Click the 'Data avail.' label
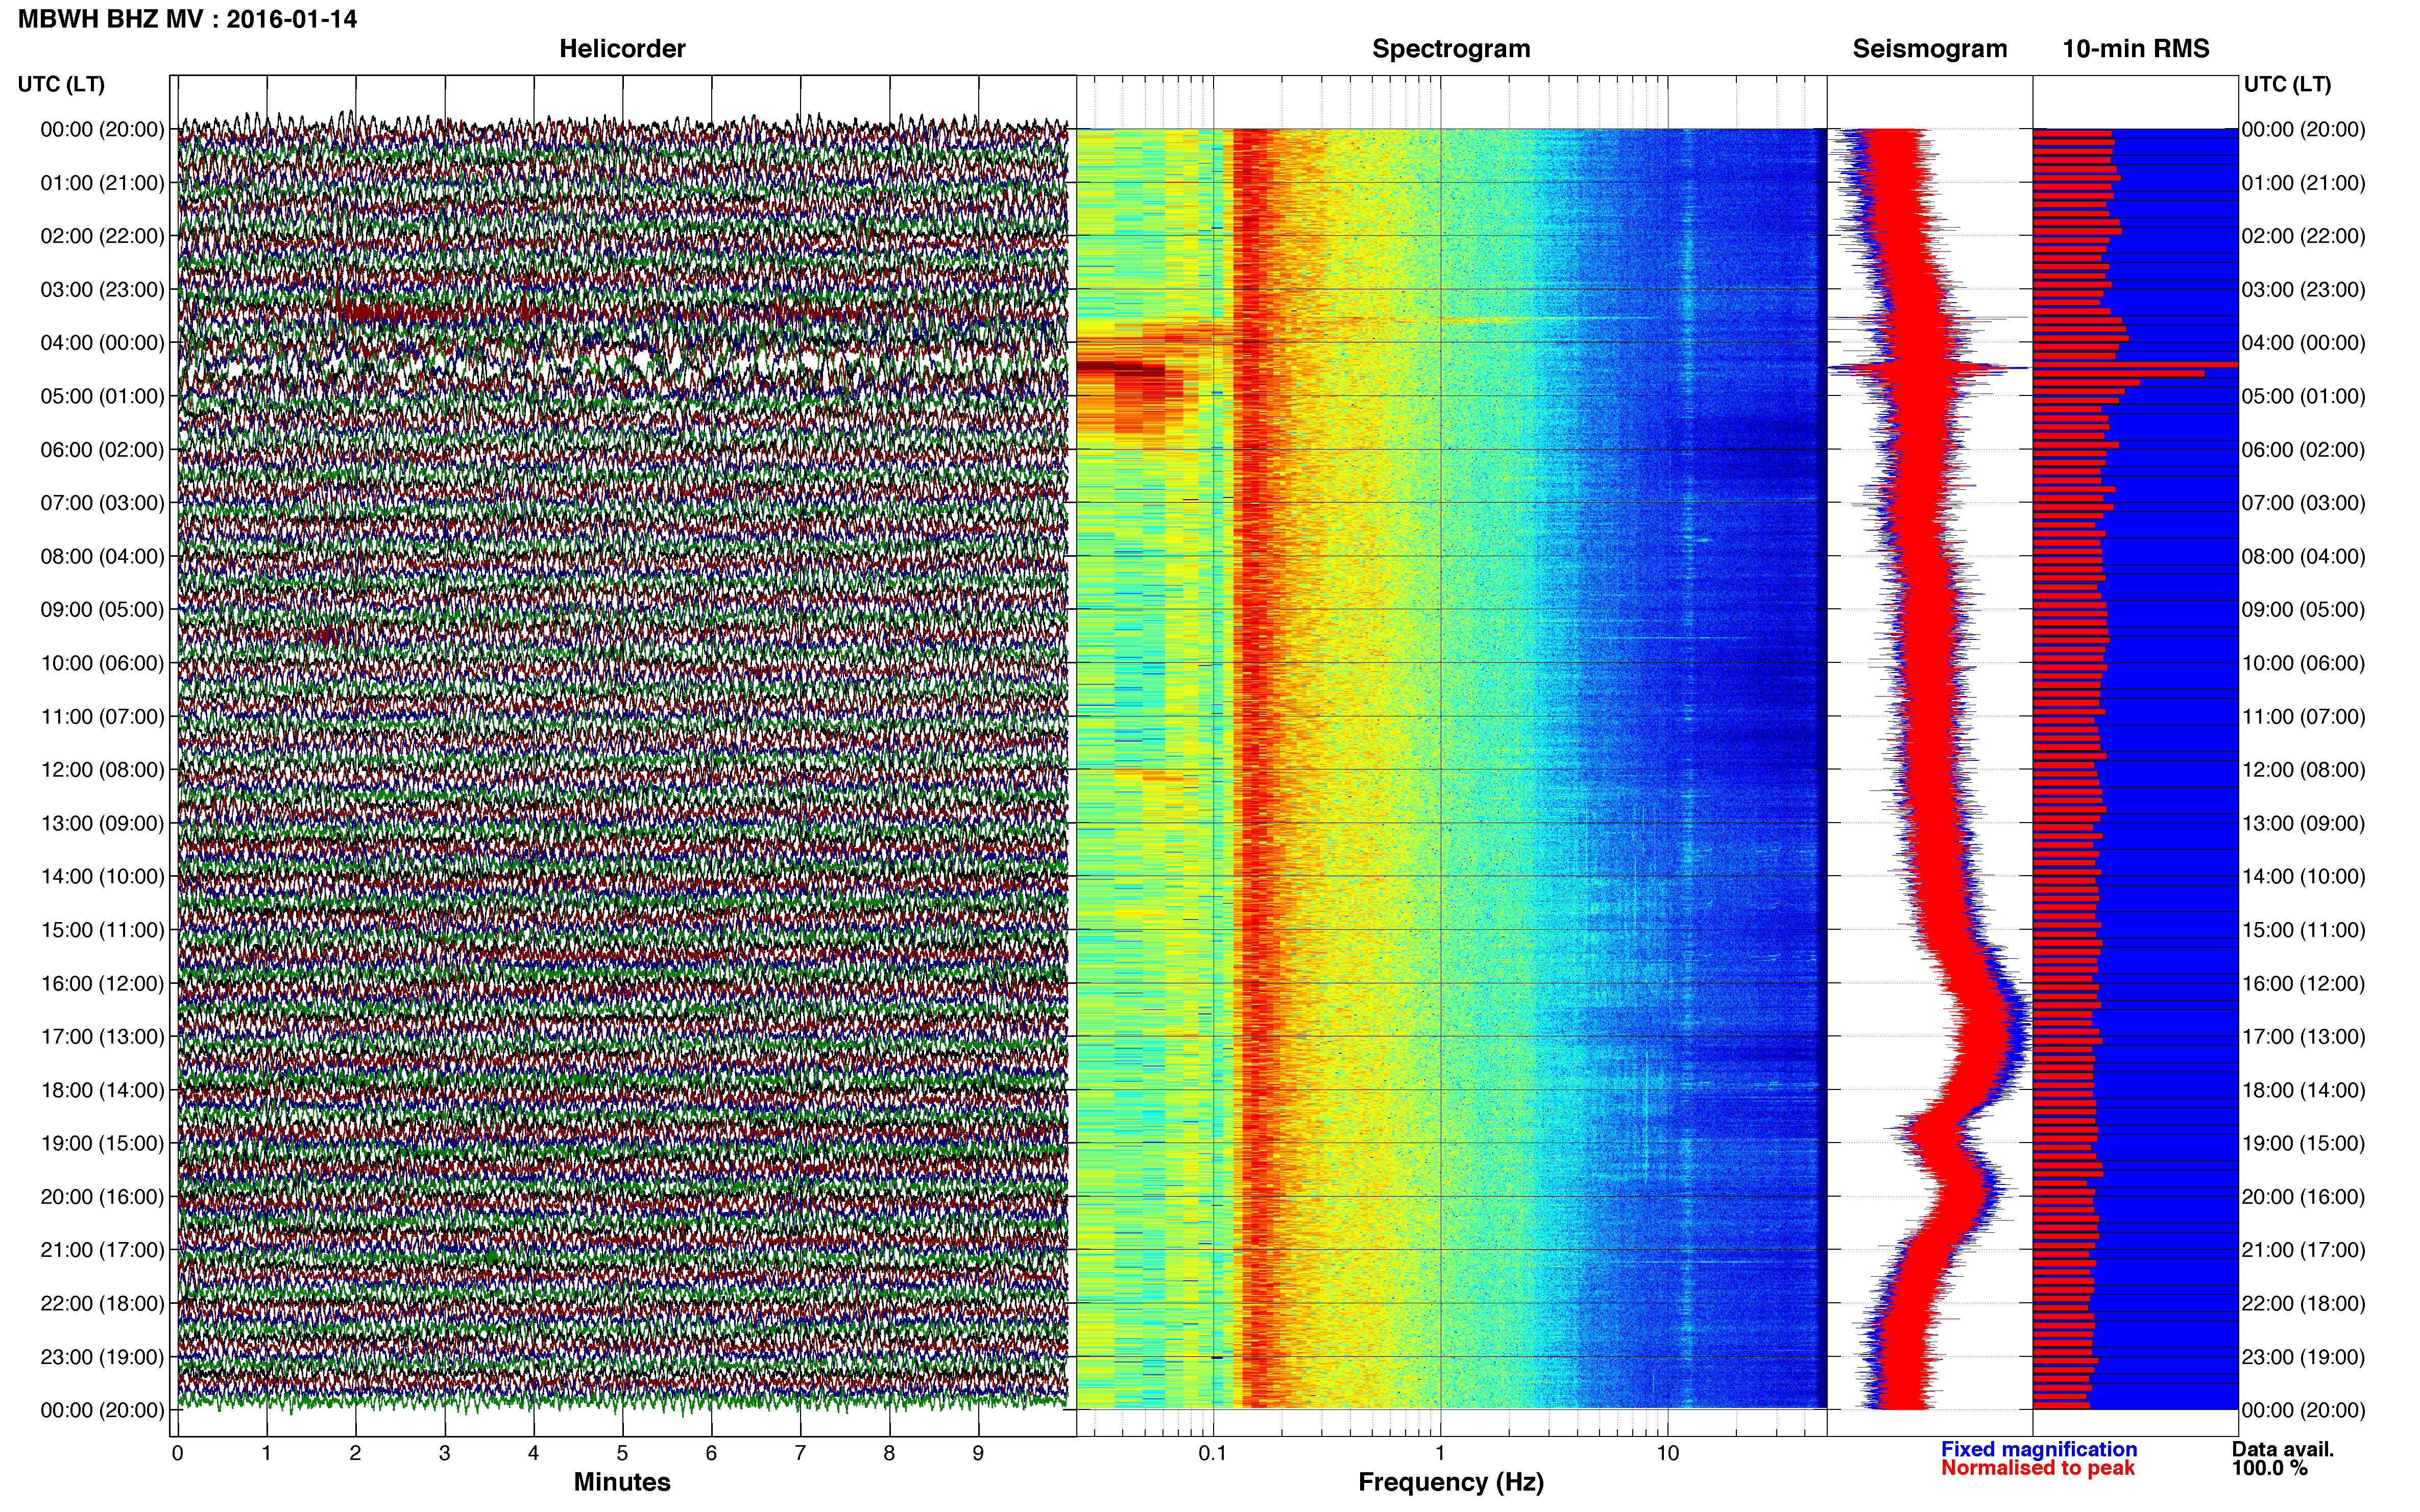 pyautogui.click(x=2282, y=1449)
